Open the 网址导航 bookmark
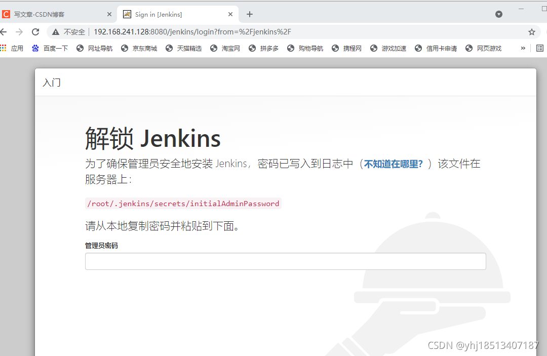547x356 pixels. [95, 49]
